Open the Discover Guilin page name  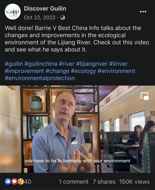pyautogui.click(x=45, y=9)
